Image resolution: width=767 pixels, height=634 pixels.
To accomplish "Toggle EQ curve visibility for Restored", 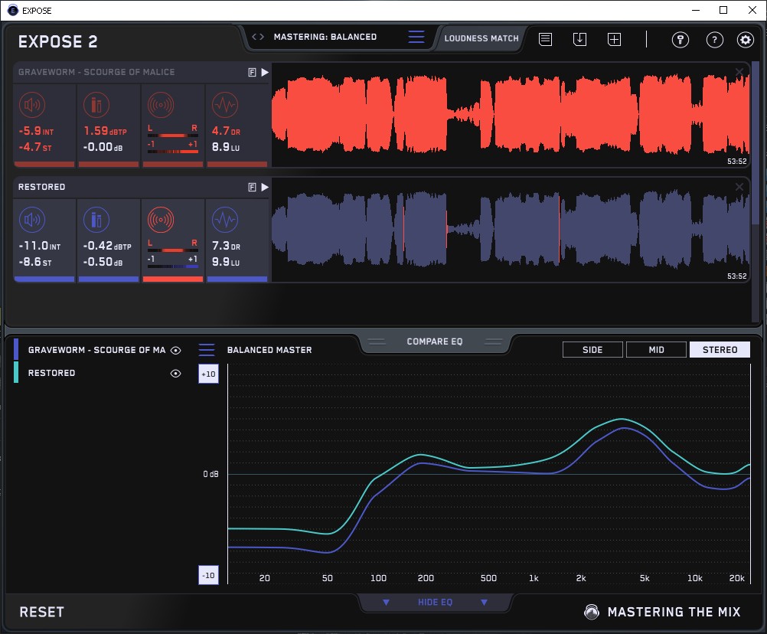I will tap(175, 374).
